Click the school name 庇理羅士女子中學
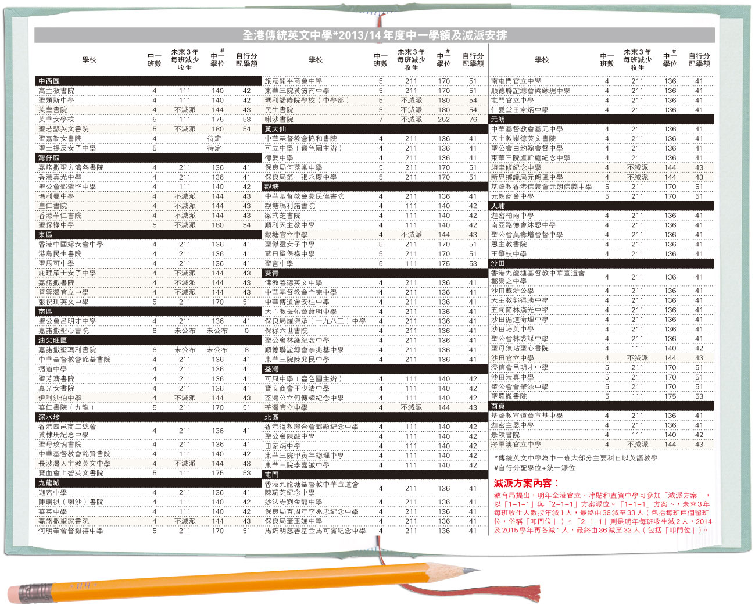Image resolution: width=755 pixels, height=605 pixels. (67, 273)
